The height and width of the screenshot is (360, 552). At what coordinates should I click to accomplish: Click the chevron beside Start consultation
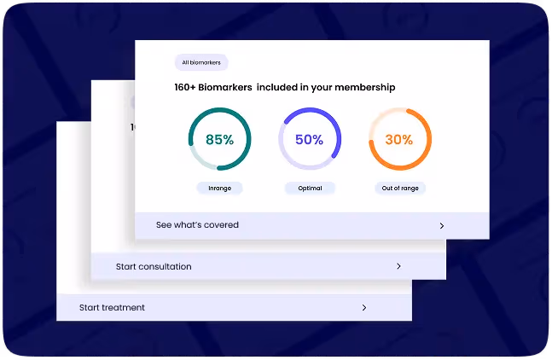[x=398, y=267]
